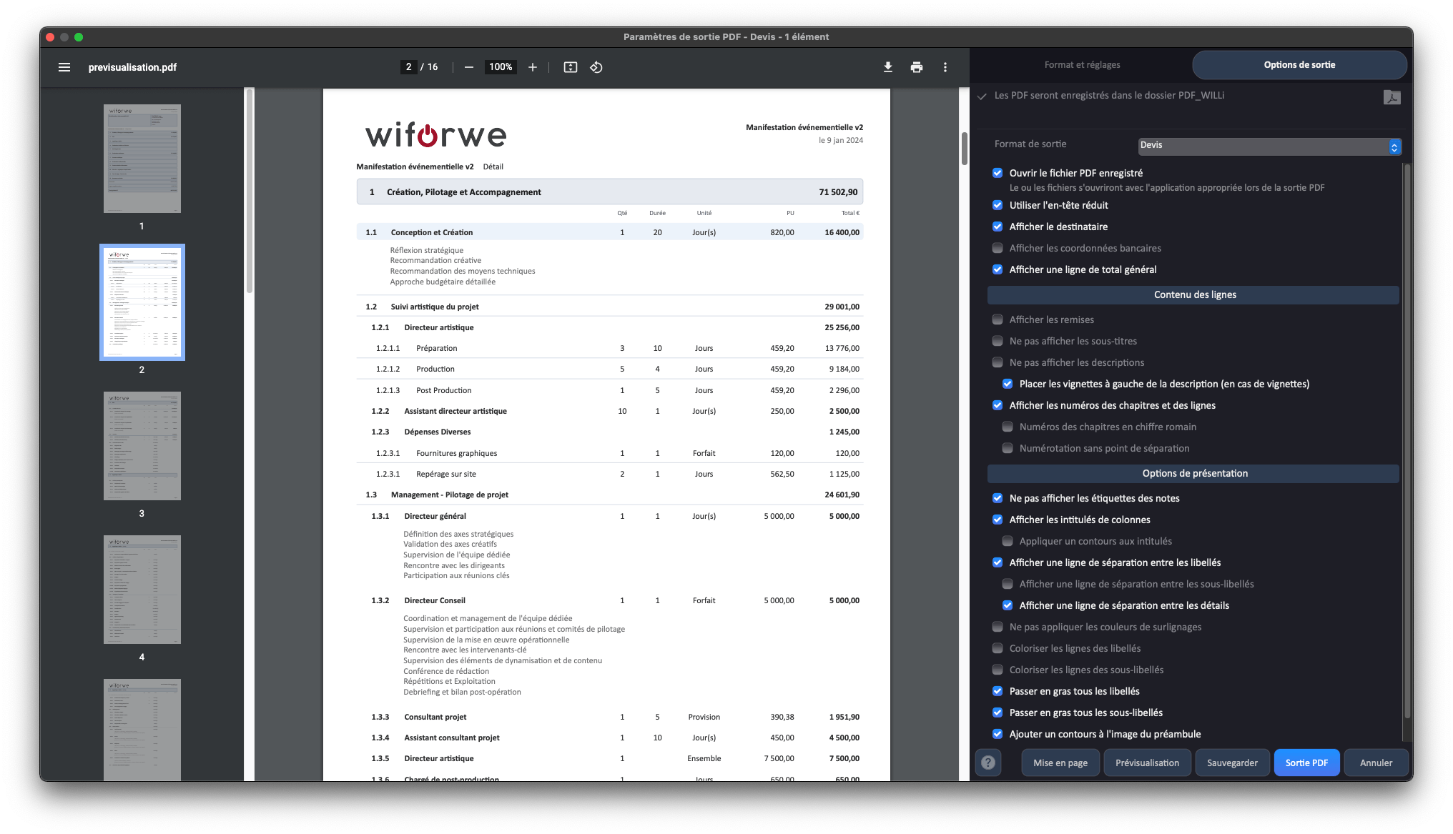Select the Options de sortie tab
1453x834 pixels.
click(1299, 65)
